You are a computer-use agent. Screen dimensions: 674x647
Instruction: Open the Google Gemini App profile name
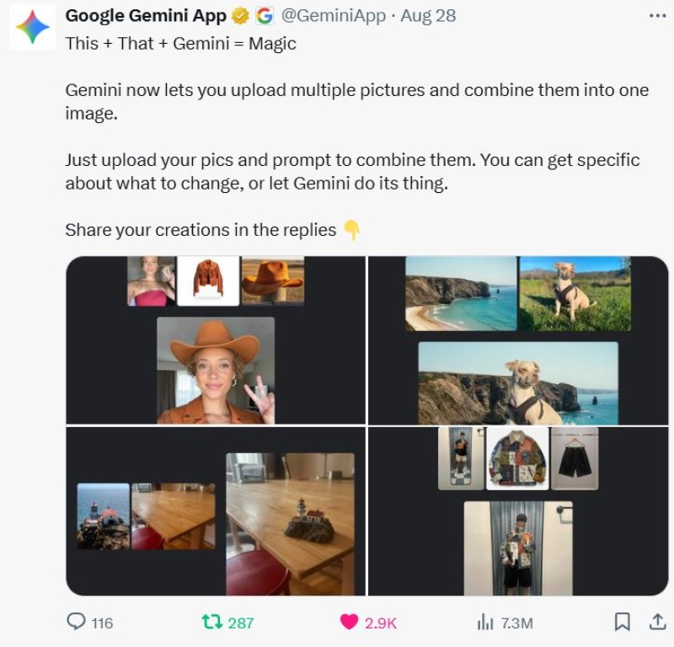point(146,16)
